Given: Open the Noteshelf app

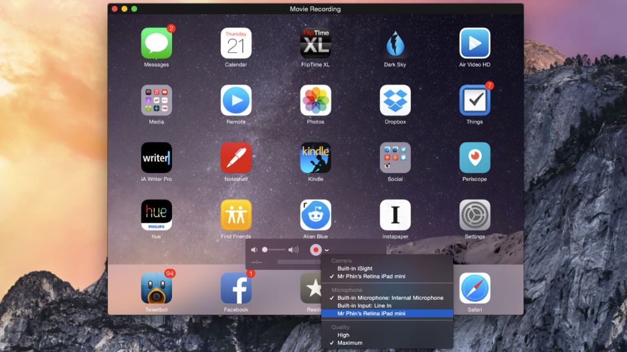Looking at the screenshot, I should coord(236,158).
